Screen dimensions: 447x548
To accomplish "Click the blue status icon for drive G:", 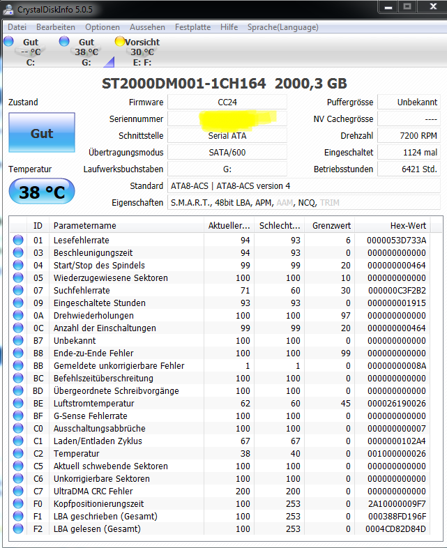I will coord(64,41).
